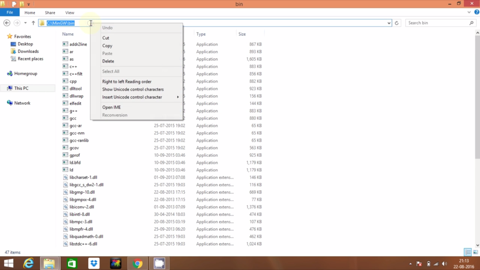Refresh the current folder view
The height and width of the screenshot is (270, 480).
pos(397,23)
